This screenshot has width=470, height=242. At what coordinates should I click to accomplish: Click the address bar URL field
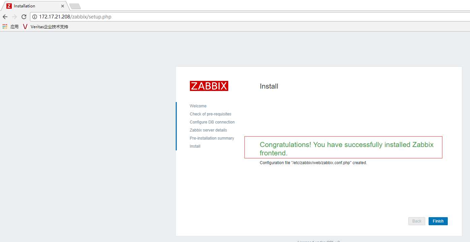coord(249,17)
